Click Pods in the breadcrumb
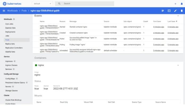 click(x=24, y=11)
